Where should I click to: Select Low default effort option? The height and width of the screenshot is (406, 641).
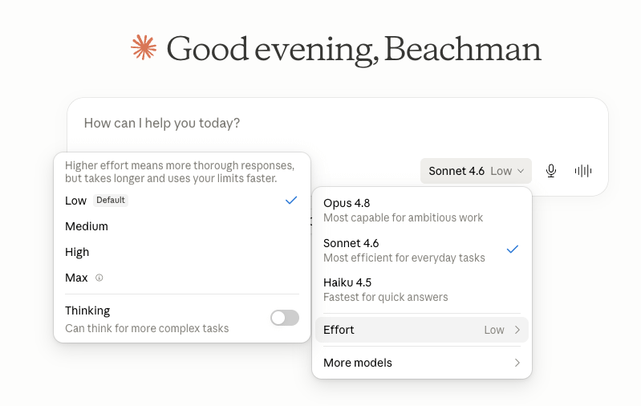[x=182, y=201]
